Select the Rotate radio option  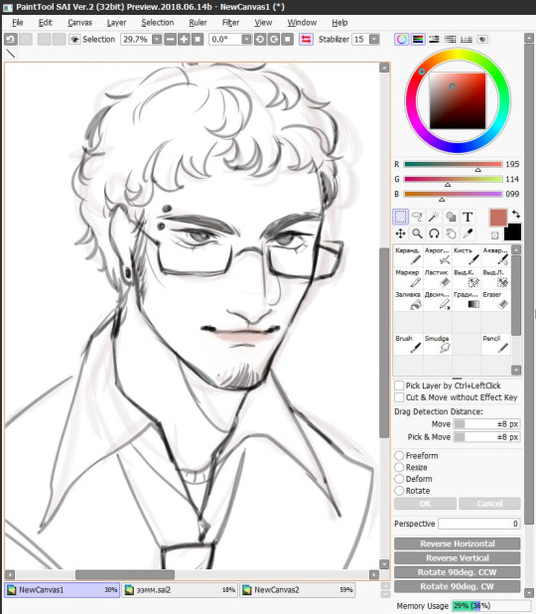pos(399,491)
